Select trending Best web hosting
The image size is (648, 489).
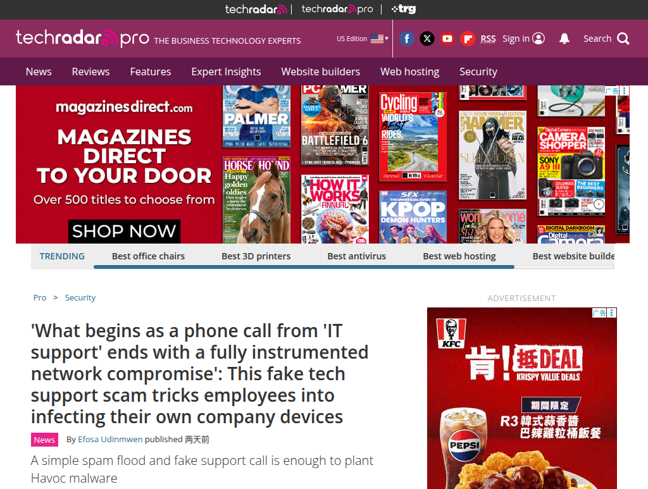[x=459, y=256]
